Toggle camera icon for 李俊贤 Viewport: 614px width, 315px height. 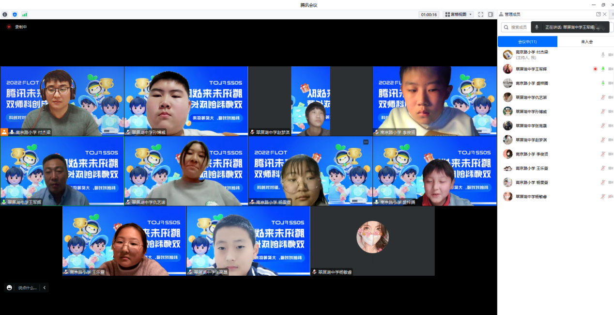(611, 154)
